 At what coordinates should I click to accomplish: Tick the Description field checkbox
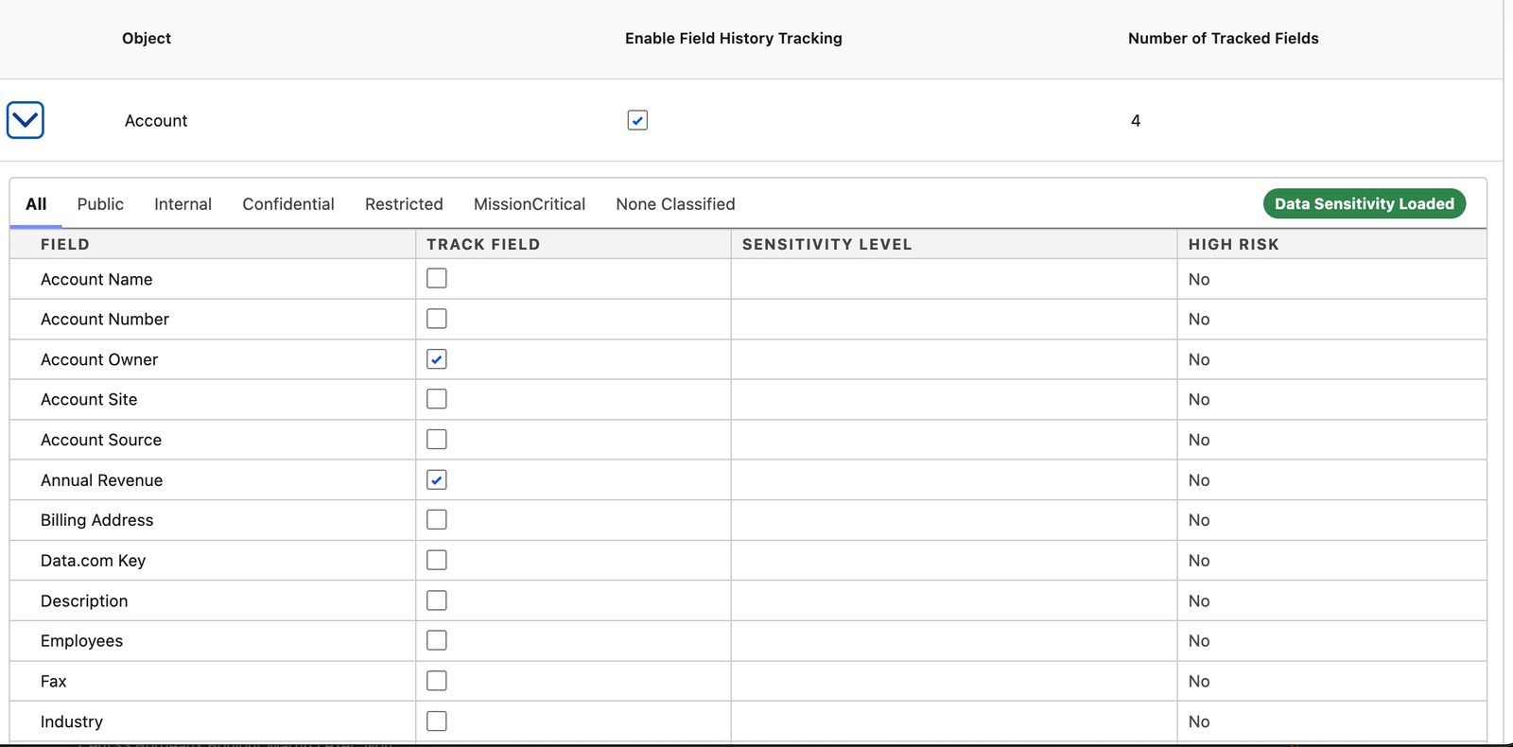[437, 600]
